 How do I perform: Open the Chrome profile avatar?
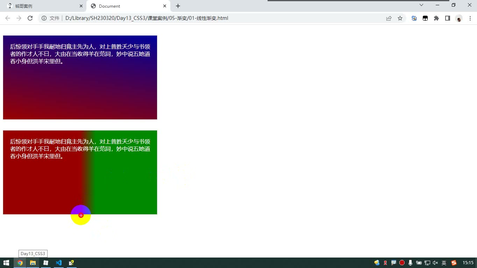pyautogui.click(x=459, y=18)
